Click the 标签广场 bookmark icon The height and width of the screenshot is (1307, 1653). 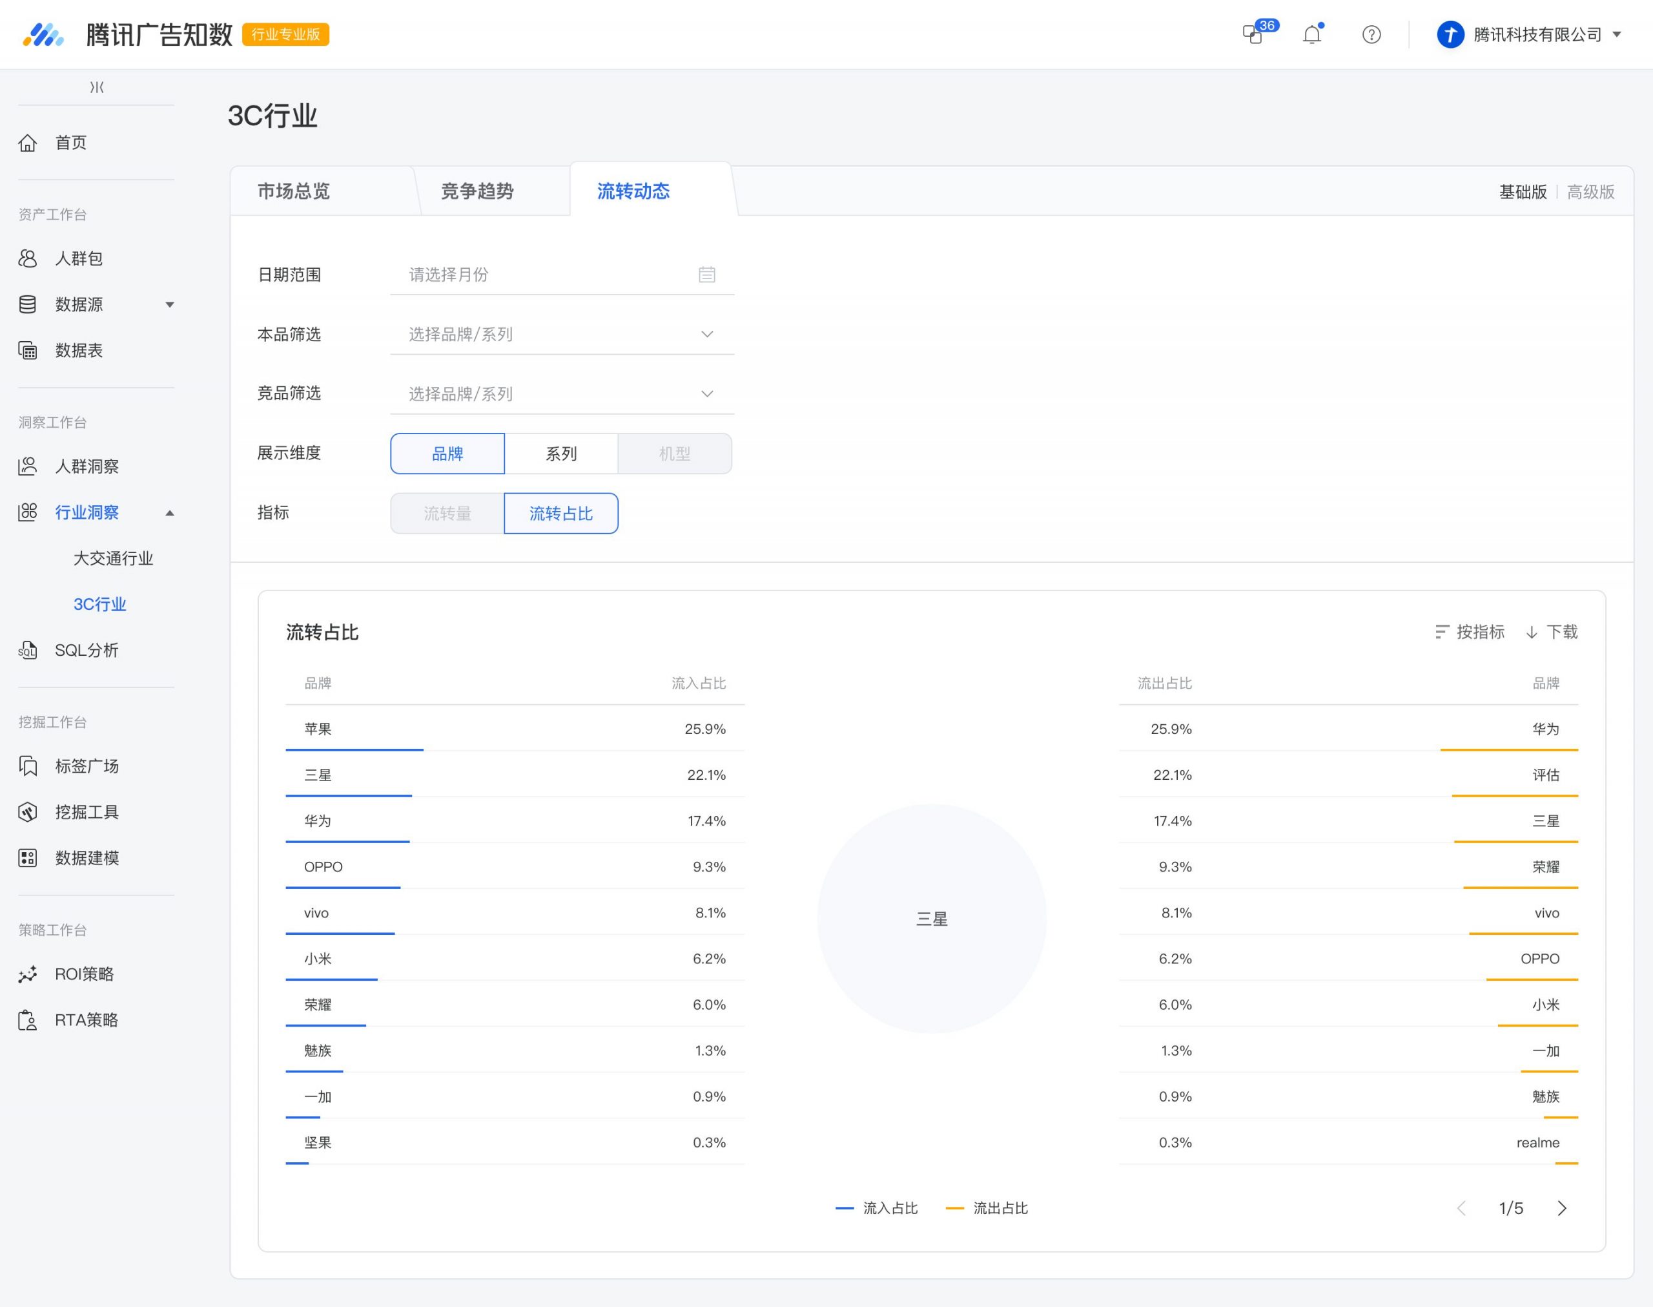pos(28,766)
